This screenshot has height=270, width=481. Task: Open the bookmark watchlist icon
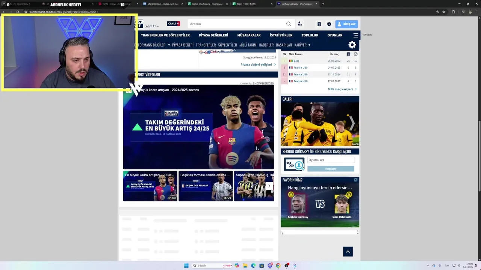(x=319, y=24)
